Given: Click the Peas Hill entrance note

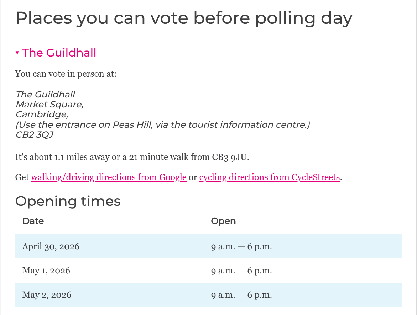Looking at the screenshot, I should 163,125.
